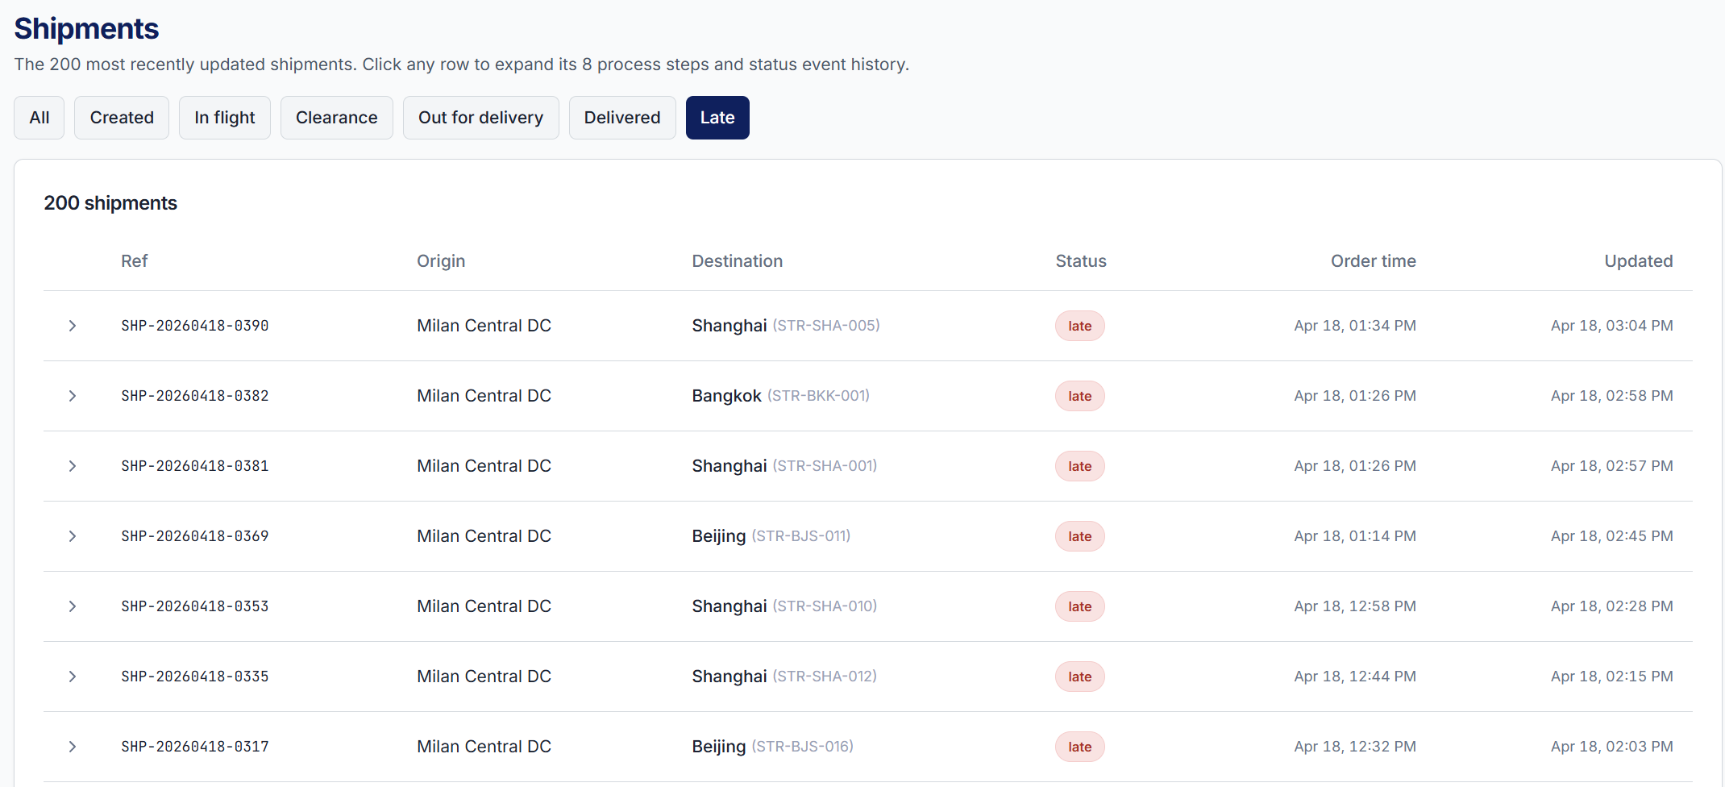Select the All filter
Screen dimensions: 1725x787
click(x=39, y=118)
